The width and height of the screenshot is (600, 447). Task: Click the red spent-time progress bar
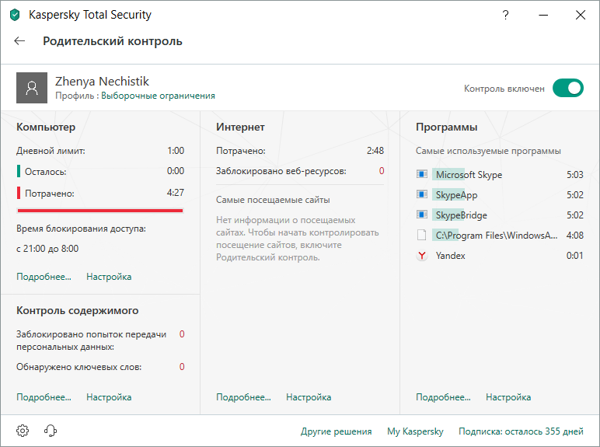point(99,210)
